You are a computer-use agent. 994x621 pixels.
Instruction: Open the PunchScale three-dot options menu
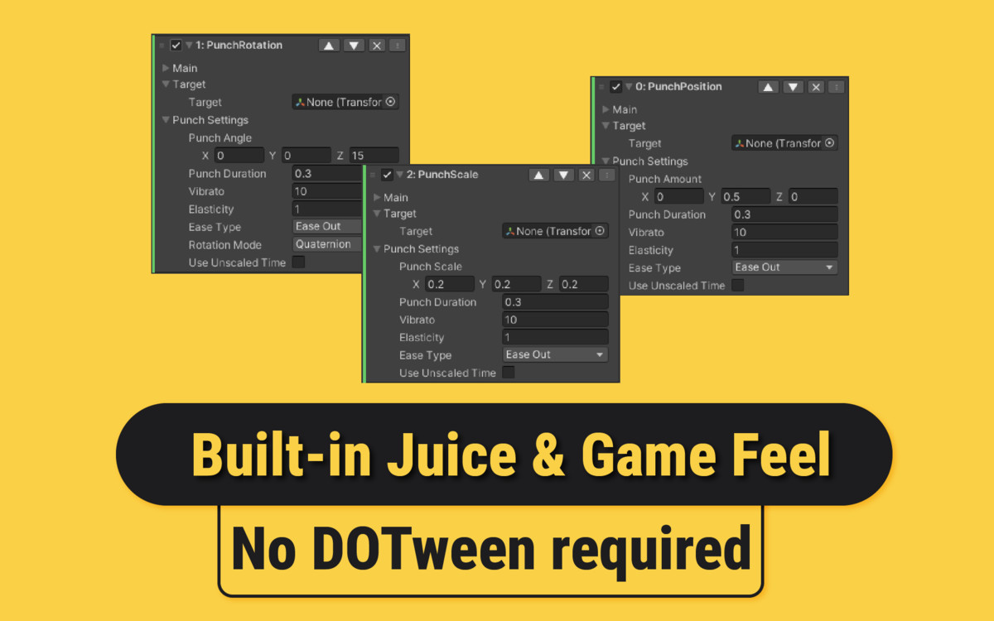click(x=607, y=175)
